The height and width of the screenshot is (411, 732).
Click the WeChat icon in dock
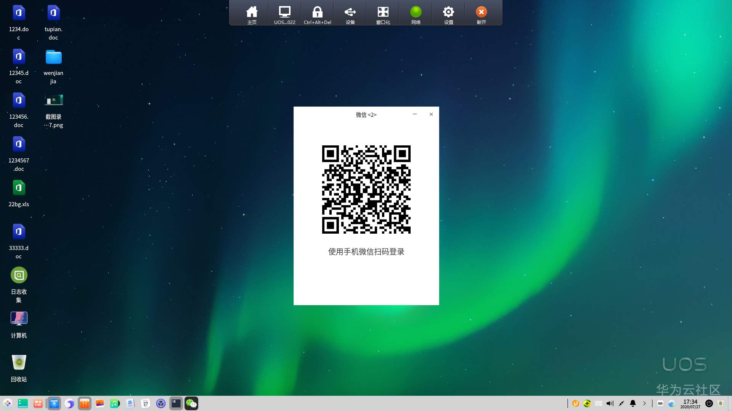(x=191, y=403)
